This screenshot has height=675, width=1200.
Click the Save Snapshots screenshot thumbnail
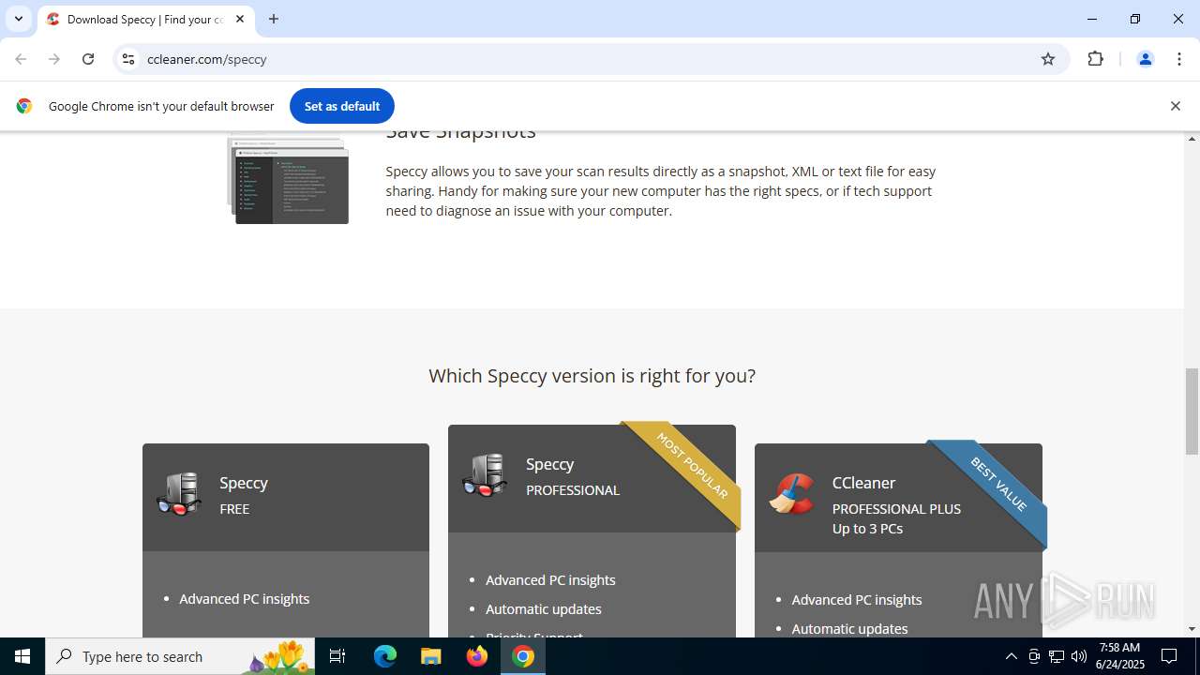point(288,180)
